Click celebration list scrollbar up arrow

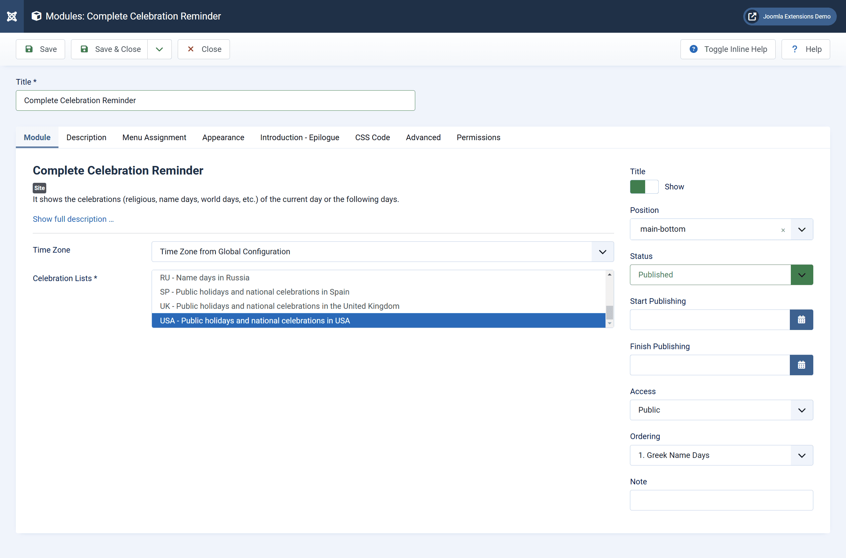[x=609, y=274]
